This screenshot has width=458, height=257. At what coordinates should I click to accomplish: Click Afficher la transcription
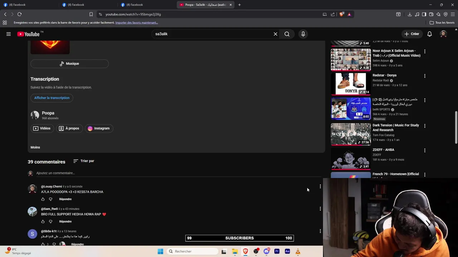coord(52,98)
